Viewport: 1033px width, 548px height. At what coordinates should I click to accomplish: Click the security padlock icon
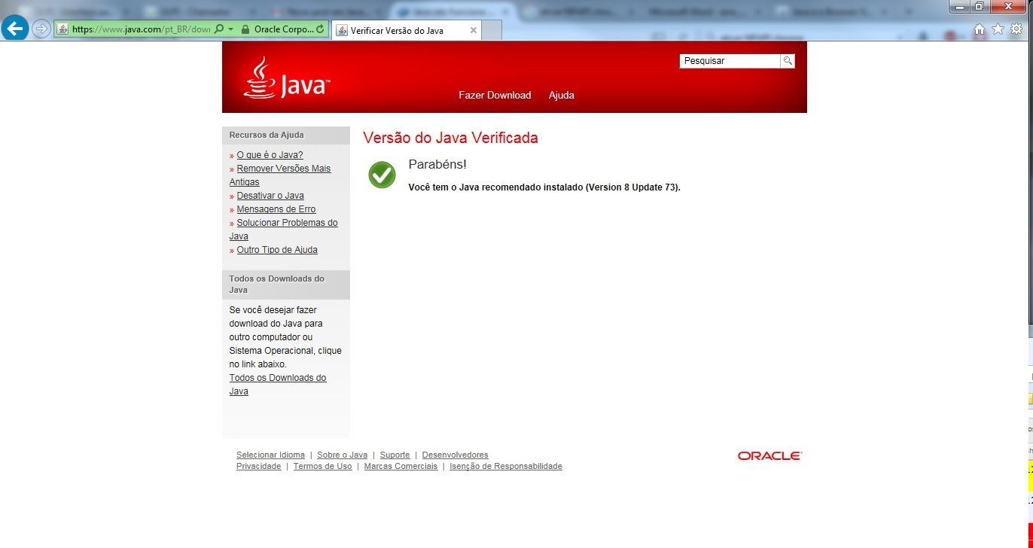(x=245, y=29)
